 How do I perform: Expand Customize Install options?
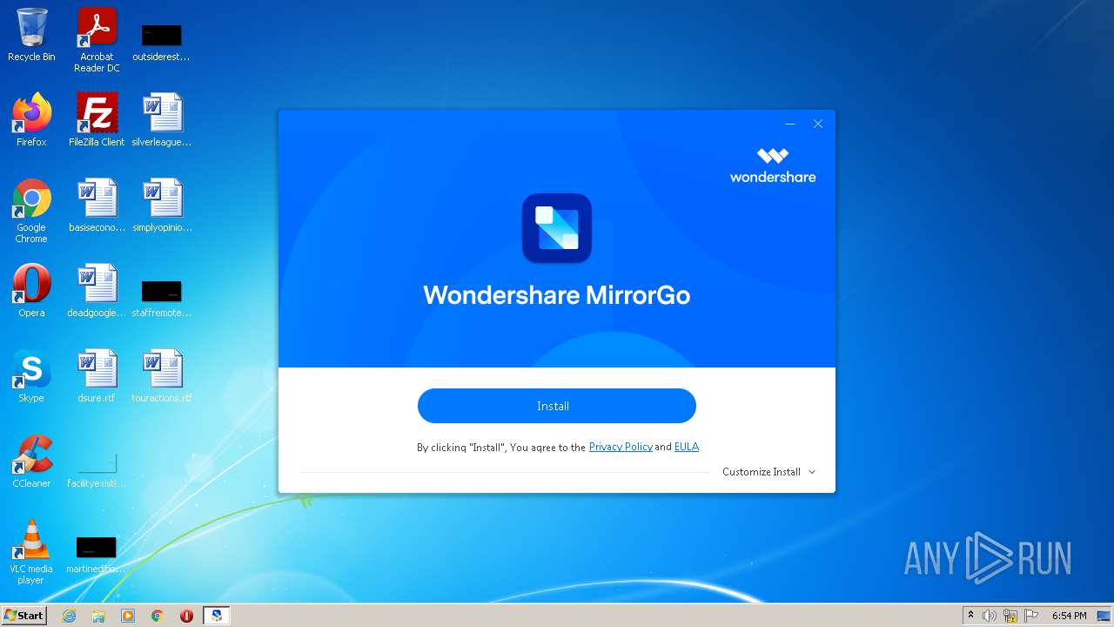(768, 472)
